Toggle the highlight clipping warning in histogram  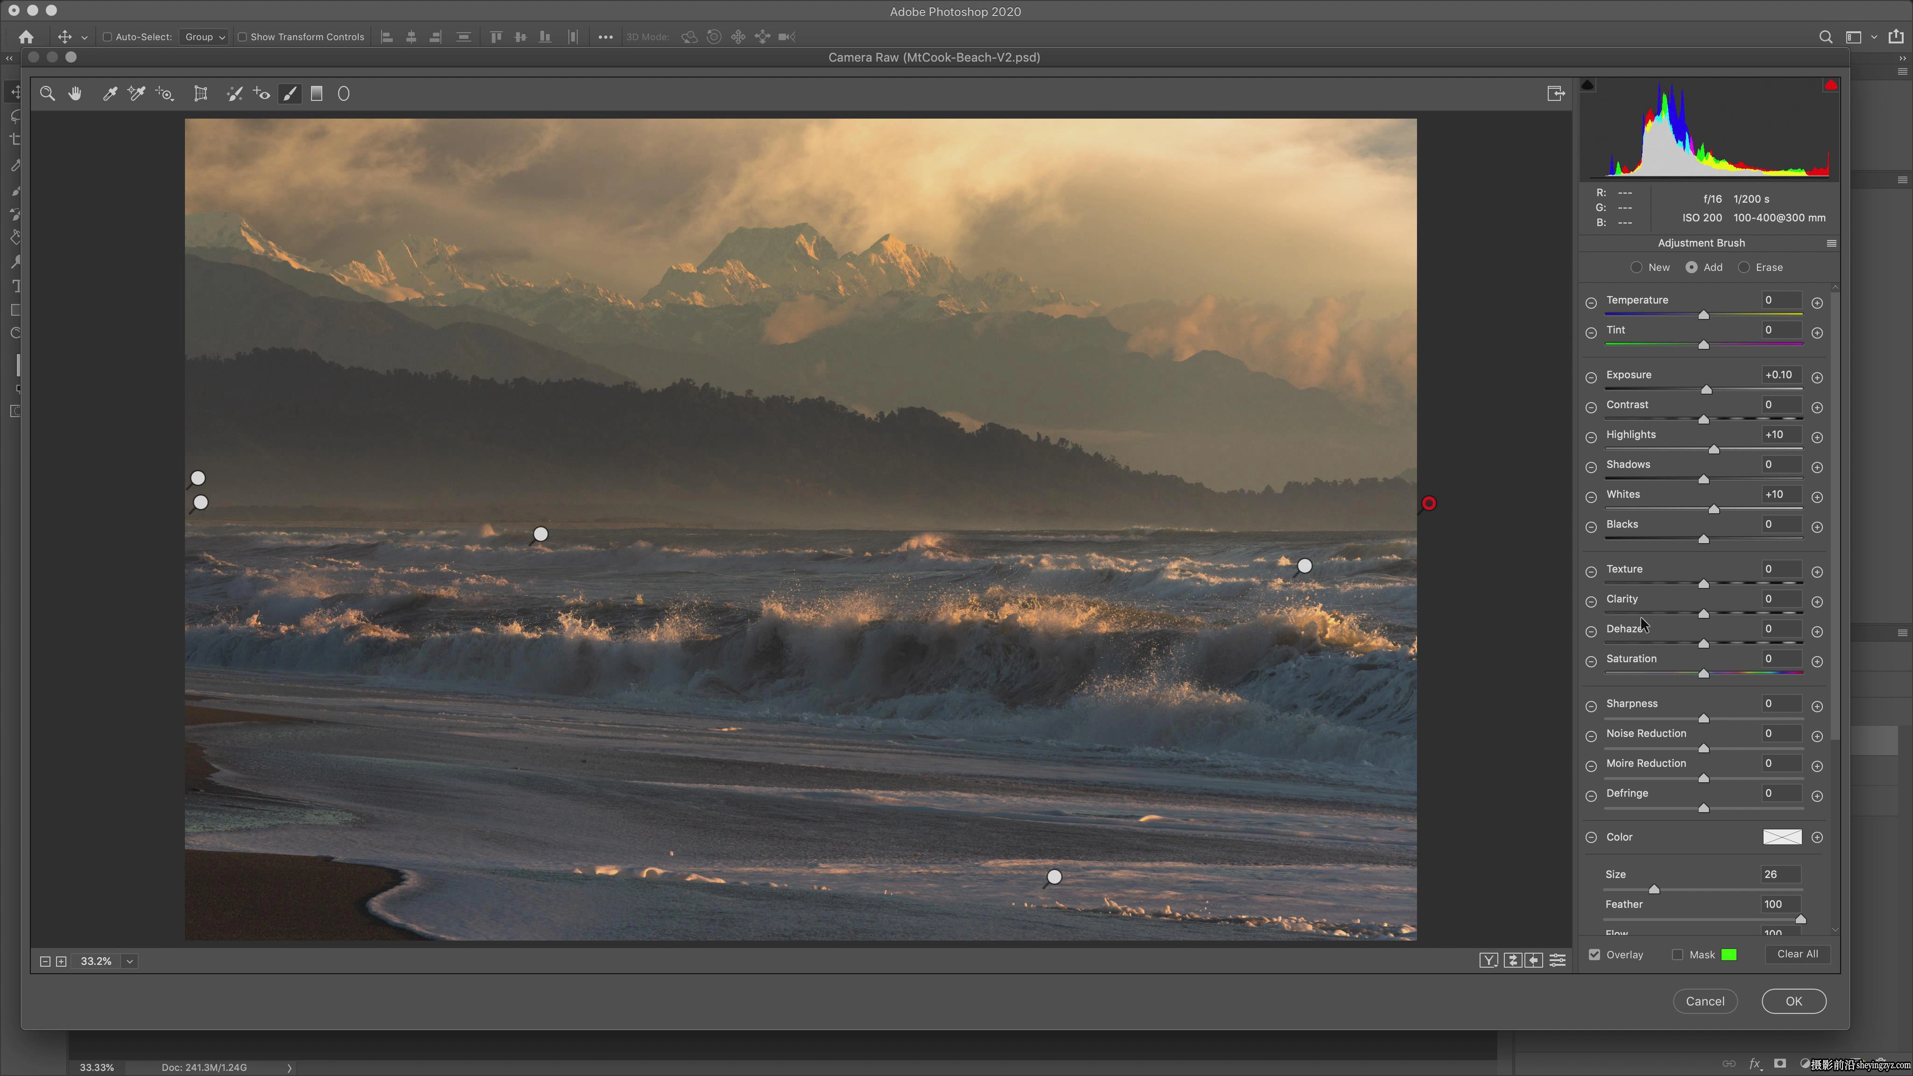pyautogui.click(x=1831, y=85)
